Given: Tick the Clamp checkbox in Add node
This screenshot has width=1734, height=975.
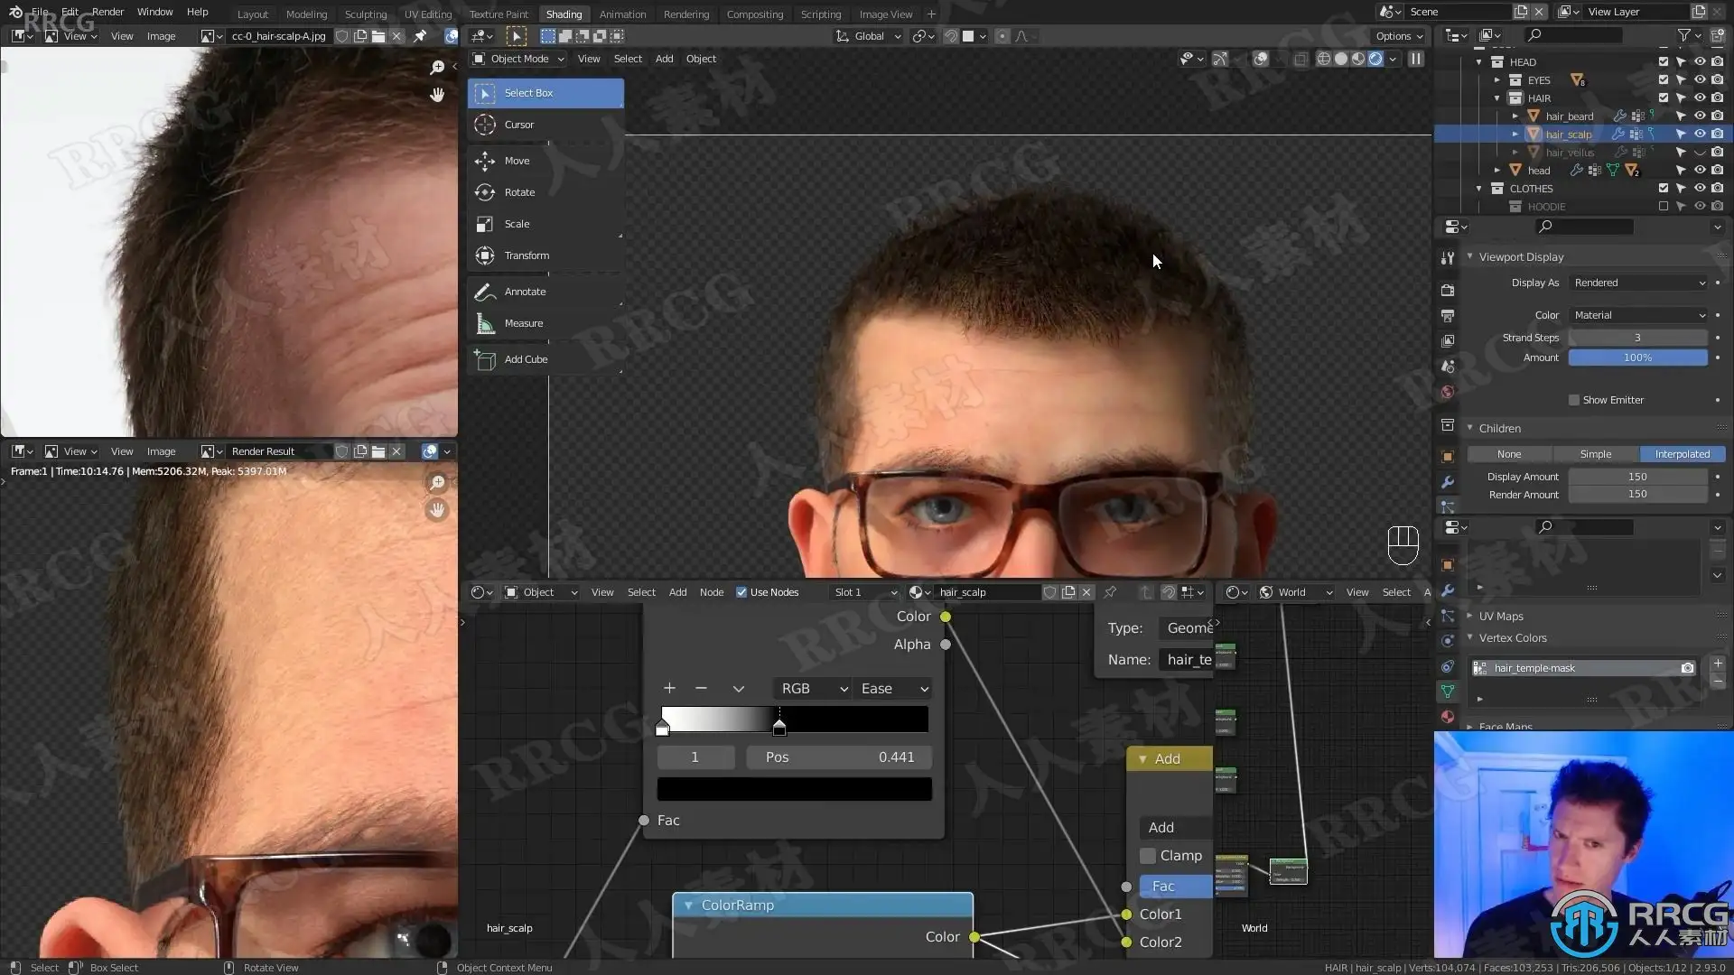Looking at the screenshot, I should tap(1148, 856).
